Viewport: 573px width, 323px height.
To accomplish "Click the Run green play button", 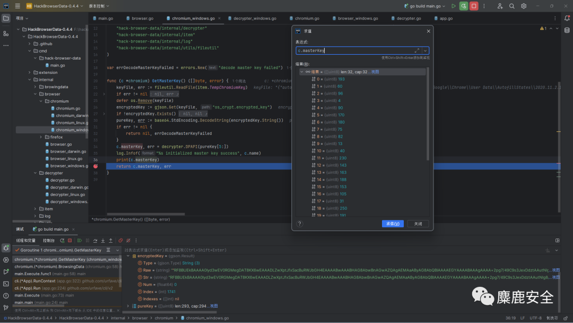I will point(454,6).
